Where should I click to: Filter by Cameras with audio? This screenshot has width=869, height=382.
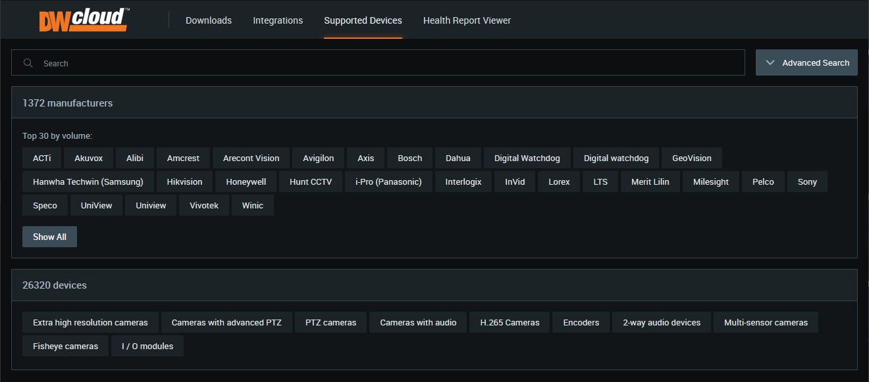(419, 322)
